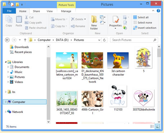Click the Delete command with red X
Screen dimensions: 164x133
[x=77, y=19]
